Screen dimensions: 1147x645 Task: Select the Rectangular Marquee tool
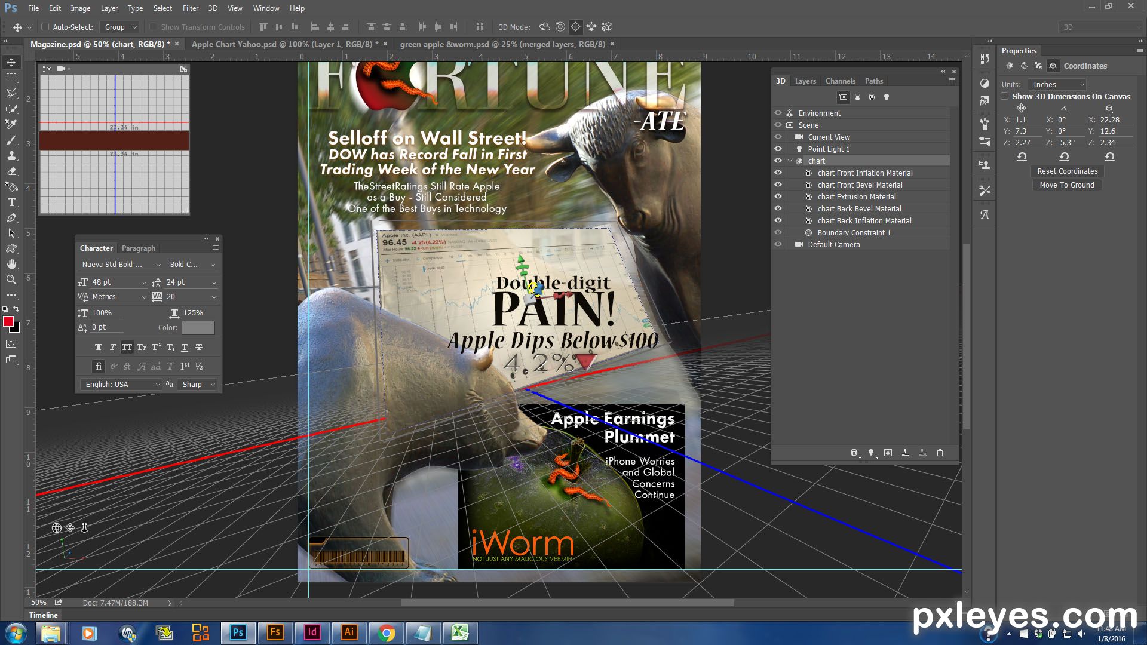[x=11, y=78]
